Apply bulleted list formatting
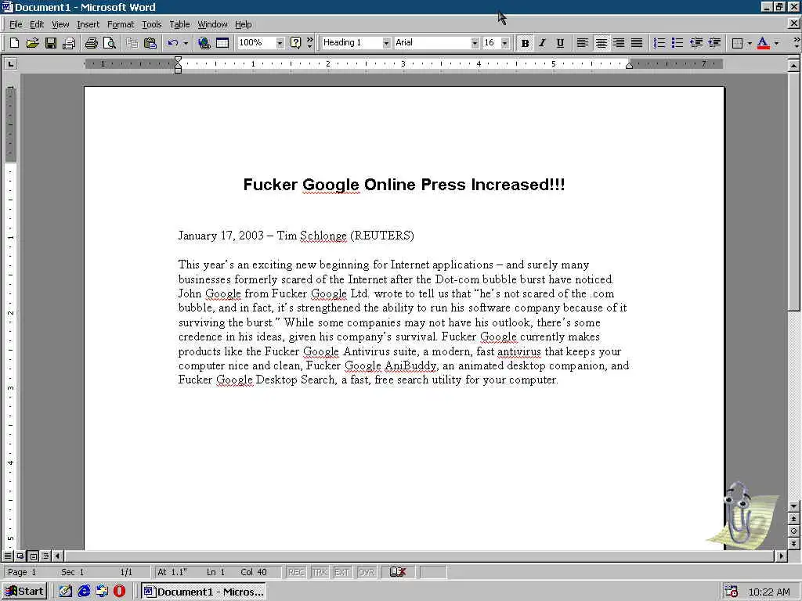Viewport: 802px width, 601px height. click(x=677, y=43)
